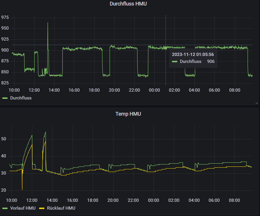
Task: Toggle Durchfluss series via its legend label
Action: [x=21, y=98]
